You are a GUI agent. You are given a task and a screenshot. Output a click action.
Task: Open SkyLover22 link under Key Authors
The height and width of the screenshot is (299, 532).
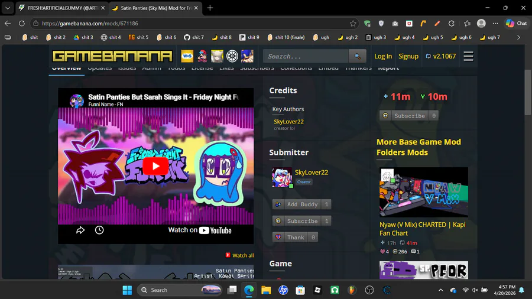288,121
